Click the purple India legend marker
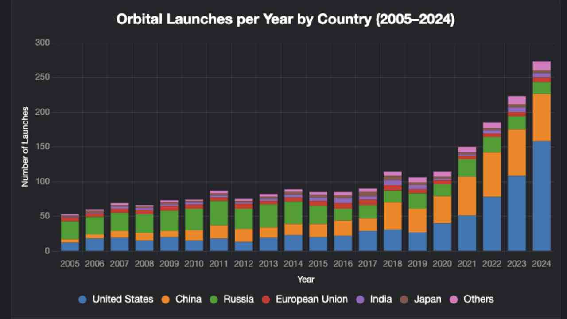The height and width of the screenshot is (319, 567). coord(360,299)
